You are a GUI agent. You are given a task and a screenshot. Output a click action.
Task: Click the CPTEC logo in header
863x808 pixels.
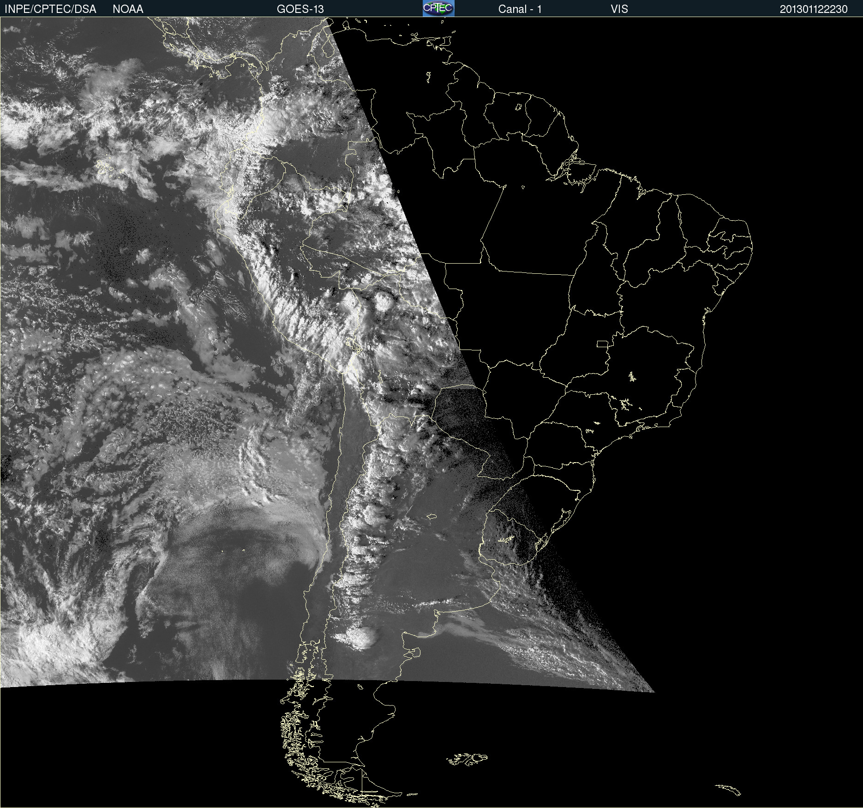(438, 8)
